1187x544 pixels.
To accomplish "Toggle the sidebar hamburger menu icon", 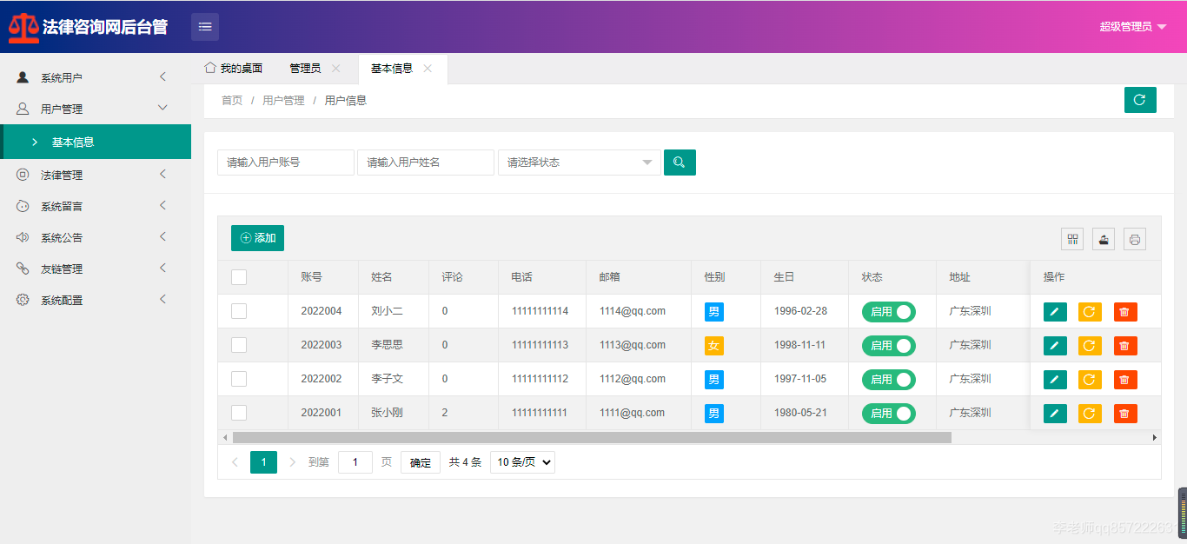I will point(205,27).
